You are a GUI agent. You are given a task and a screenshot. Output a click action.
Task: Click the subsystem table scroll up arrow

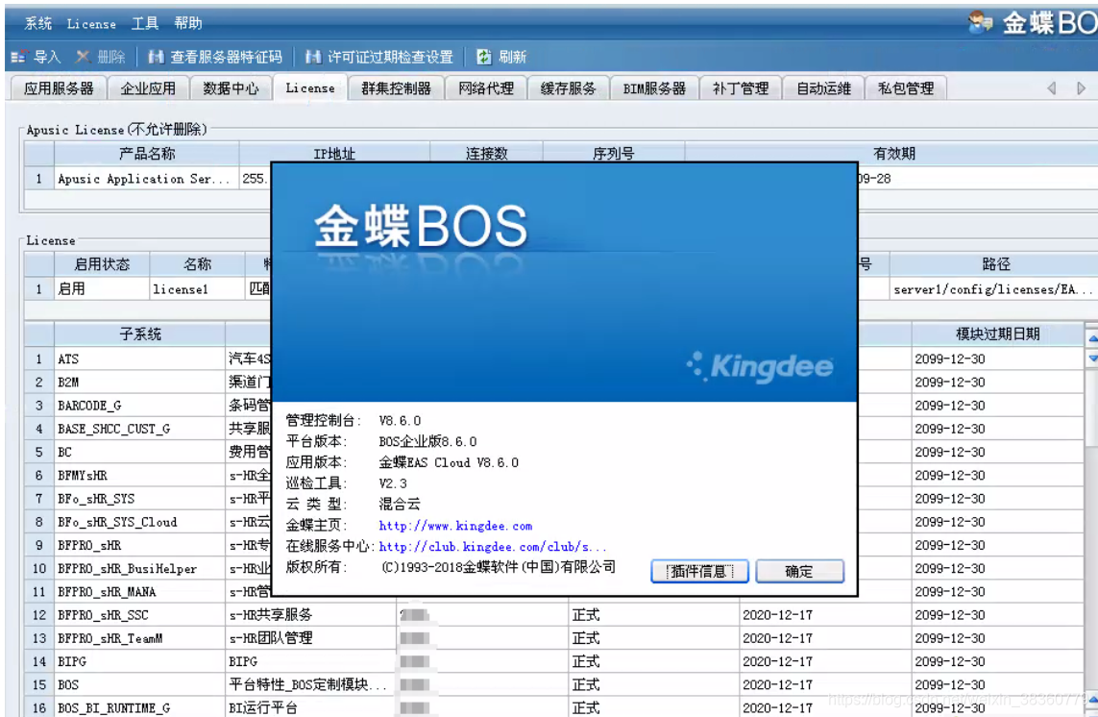click(1091, 339)
